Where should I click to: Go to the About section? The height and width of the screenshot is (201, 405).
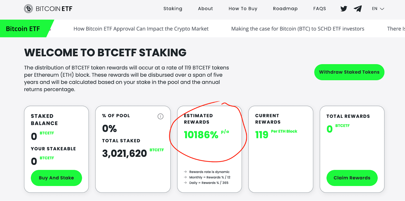pyautogui.click(x=205, y=9)
